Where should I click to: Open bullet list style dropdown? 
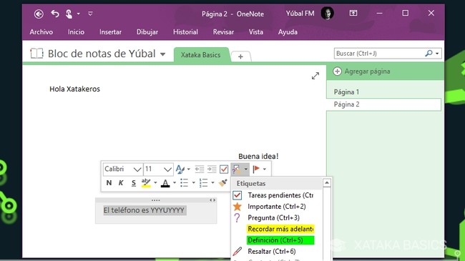[x=193, y=183]
